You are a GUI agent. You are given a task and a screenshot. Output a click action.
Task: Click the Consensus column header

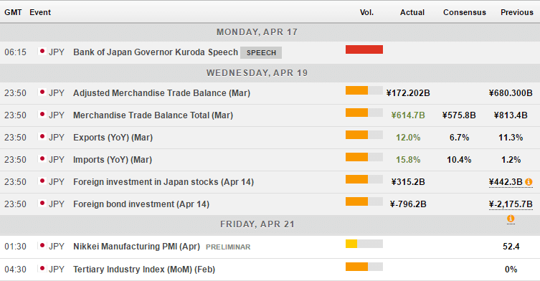tap(464, 12)
